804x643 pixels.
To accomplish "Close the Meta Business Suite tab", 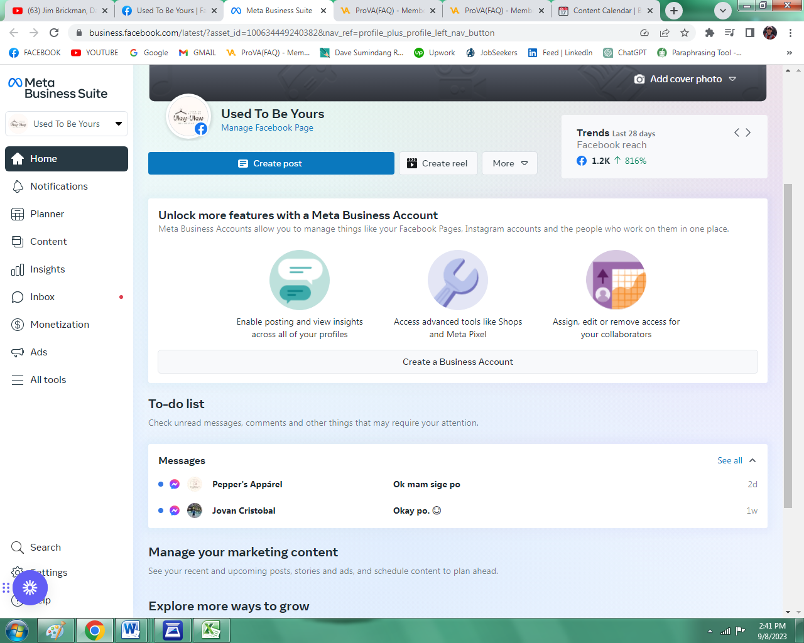I will click(323, 11).
